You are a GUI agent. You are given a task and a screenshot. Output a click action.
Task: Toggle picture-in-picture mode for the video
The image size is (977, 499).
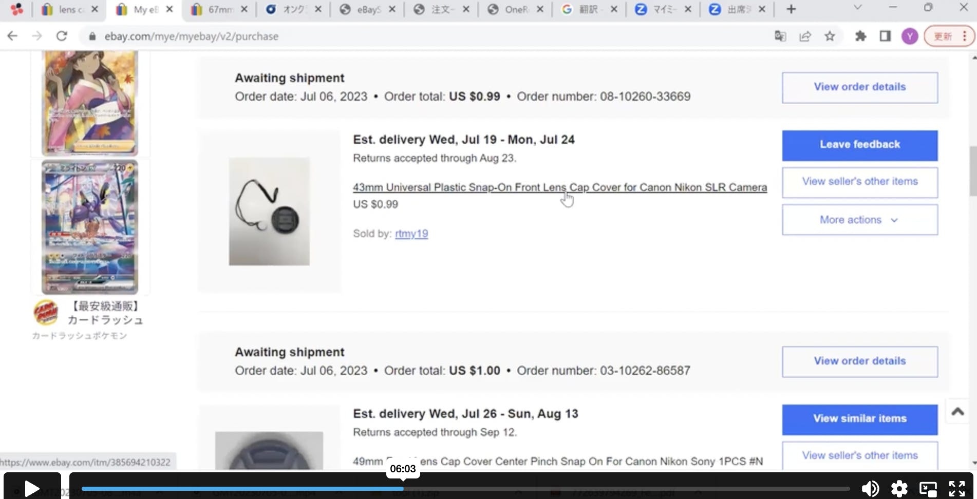tap(927, 488)
